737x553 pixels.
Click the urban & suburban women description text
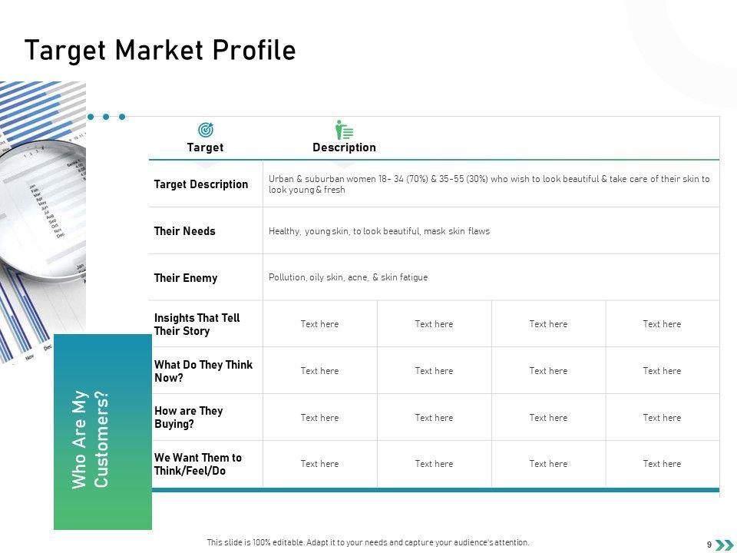click(489, 184)
